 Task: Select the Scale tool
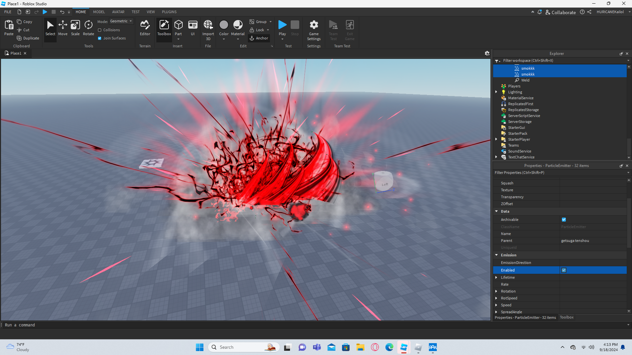(75, 28)
